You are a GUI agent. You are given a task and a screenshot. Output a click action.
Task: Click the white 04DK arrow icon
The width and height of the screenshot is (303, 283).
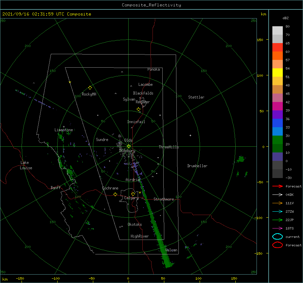tap(277, 194)
